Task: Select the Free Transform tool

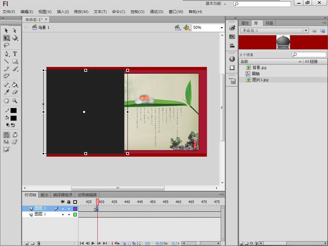Action: (x=6, y=38)
